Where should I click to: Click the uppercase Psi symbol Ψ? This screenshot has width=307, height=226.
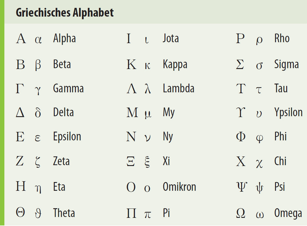[241, 187]
